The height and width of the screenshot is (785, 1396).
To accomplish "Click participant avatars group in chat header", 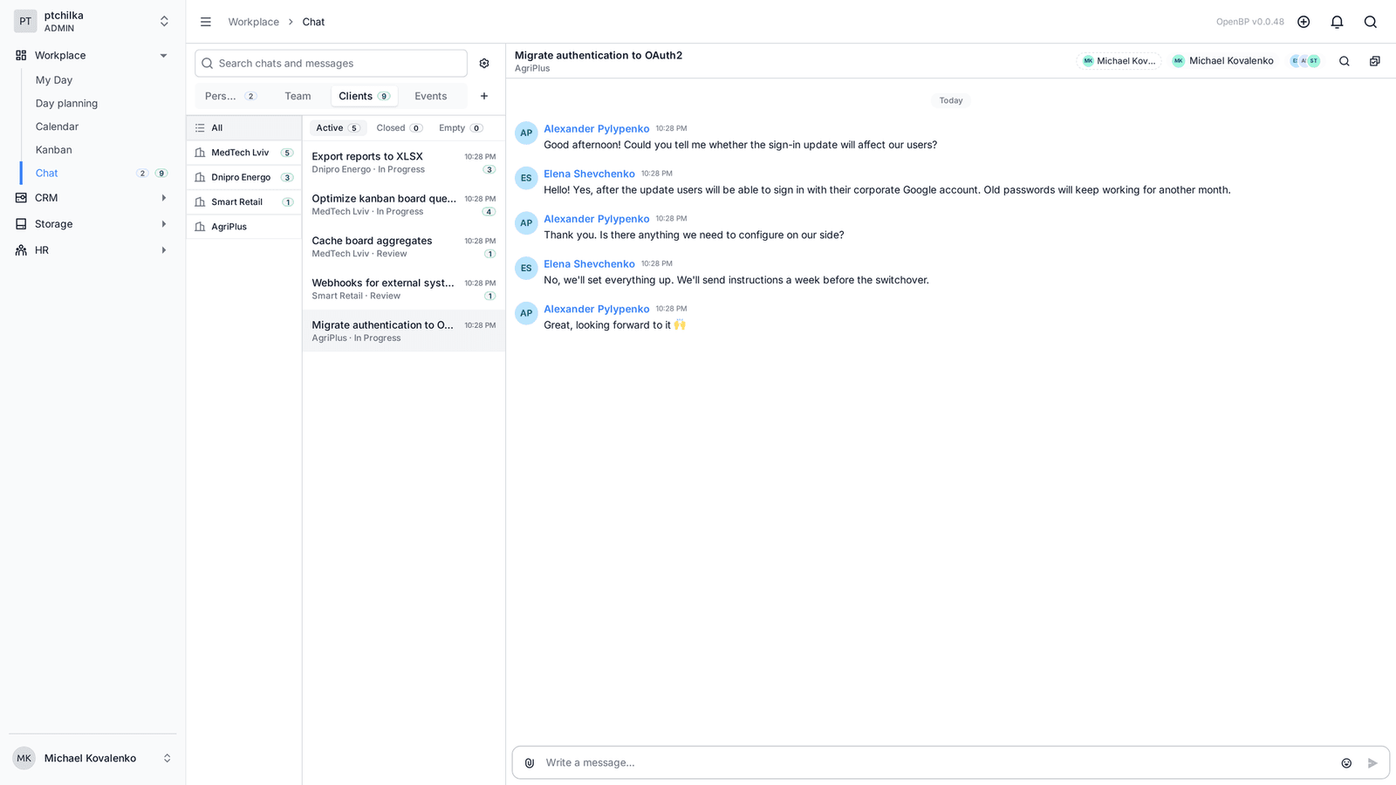I will (x=1305, y=61).
